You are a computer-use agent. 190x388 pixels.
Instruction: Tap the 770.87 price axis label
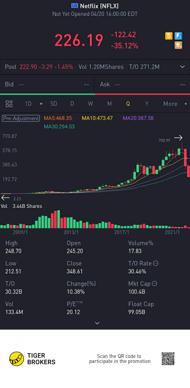click(x=9, y=136)
